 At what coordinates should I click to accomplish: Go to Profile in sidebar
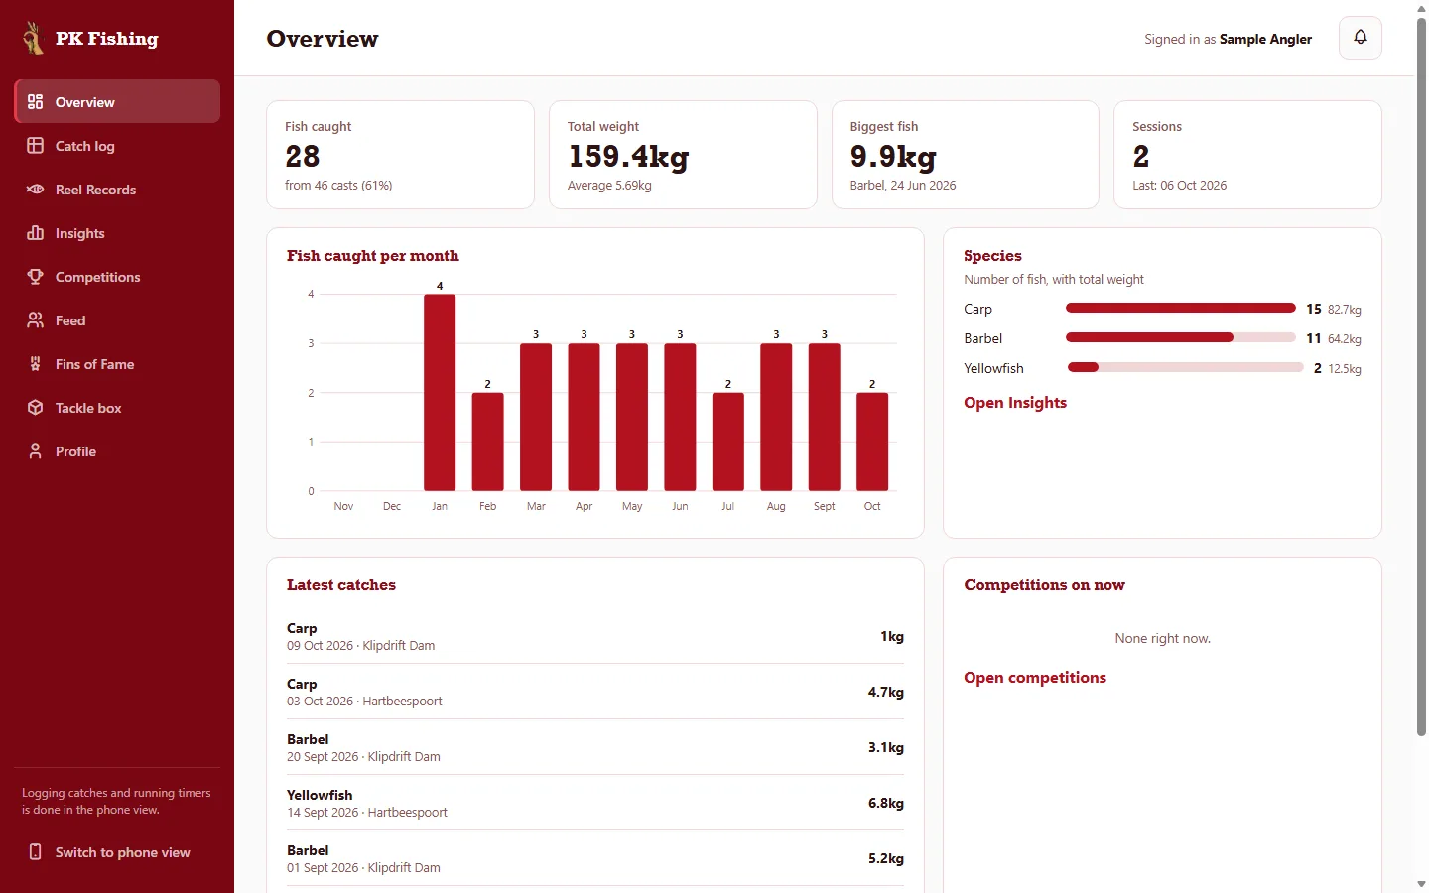point(117,451)
